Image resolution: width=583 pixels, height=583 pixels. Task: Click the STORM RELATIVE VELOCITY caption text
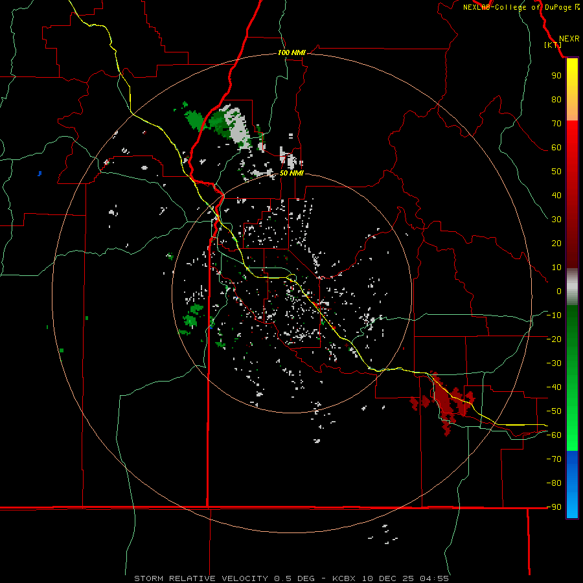(201, 578)
